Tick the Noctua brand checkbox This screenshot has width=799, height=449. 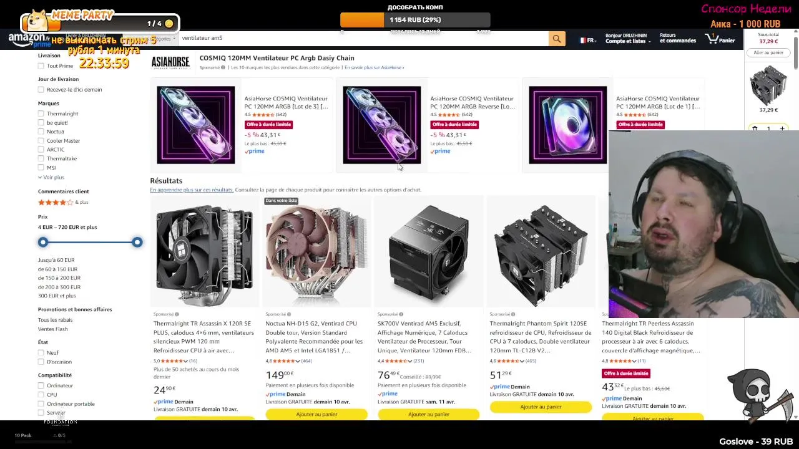click(41, 132)
